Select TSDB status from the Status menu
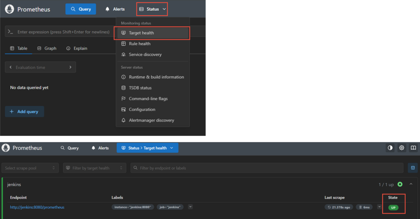This screenshot has width=420, height=219. (x=140, y=88)
